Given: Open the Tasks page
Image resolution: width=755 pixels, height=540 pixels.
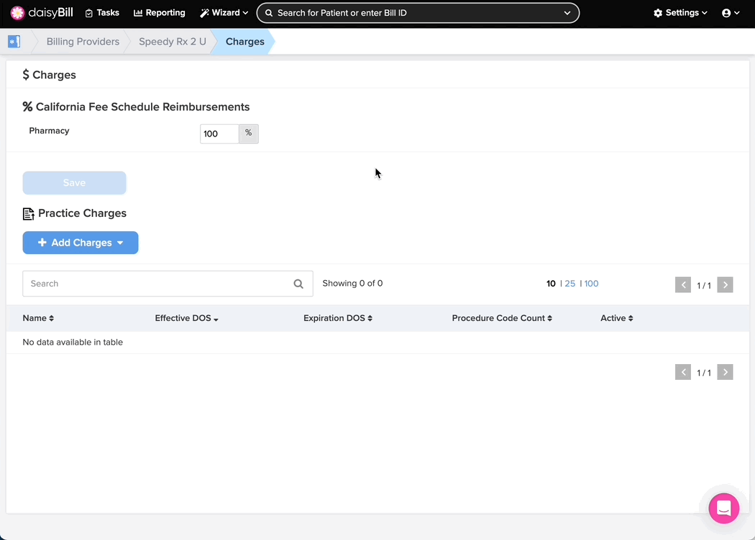Looking at the screenshot, I should [102, 13].
